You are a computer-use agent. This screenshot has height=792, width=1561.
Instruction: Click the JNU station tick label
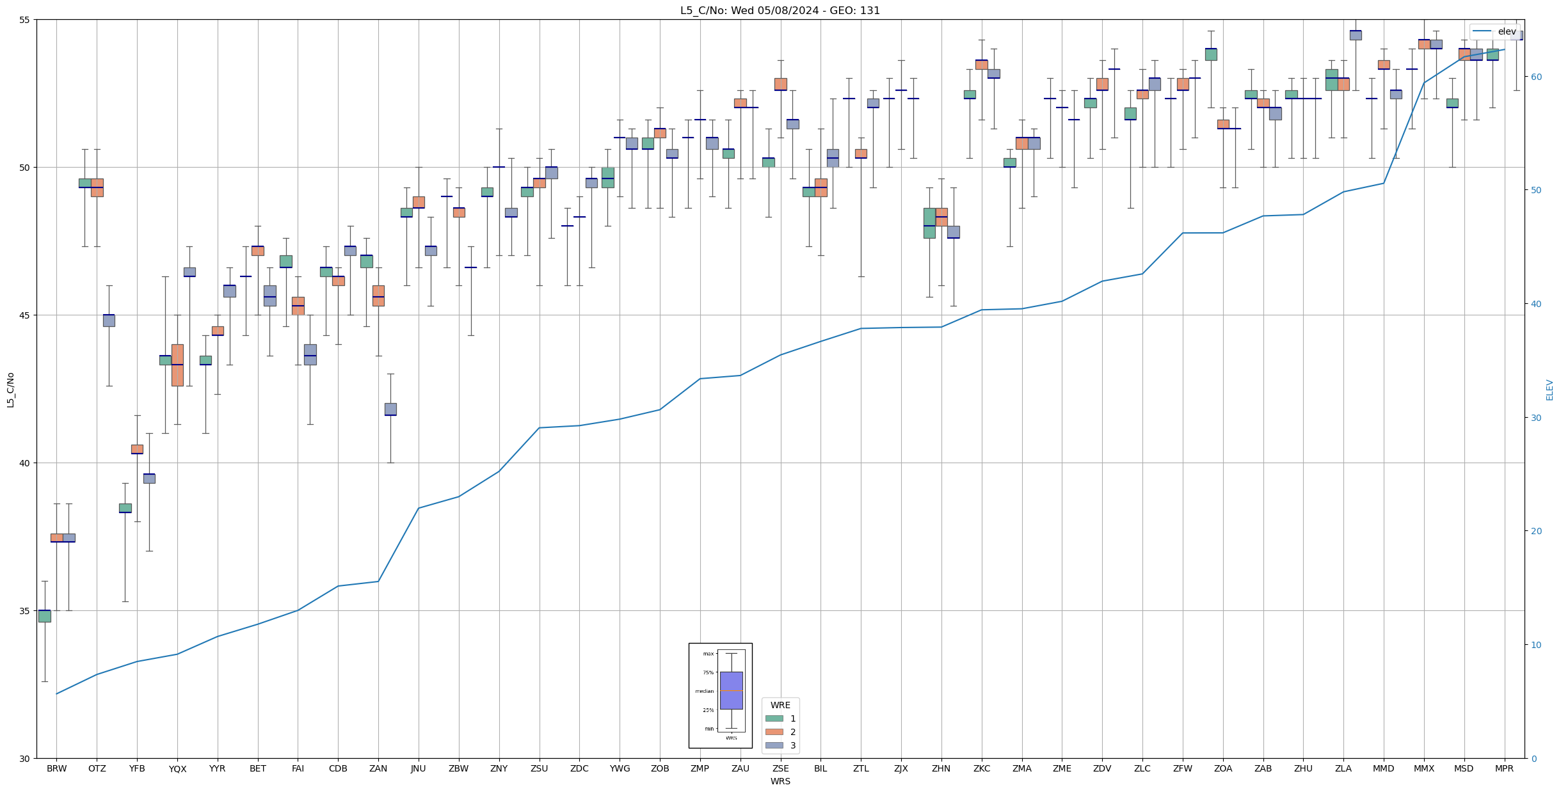pyautogui.click(x=418, y=768)
